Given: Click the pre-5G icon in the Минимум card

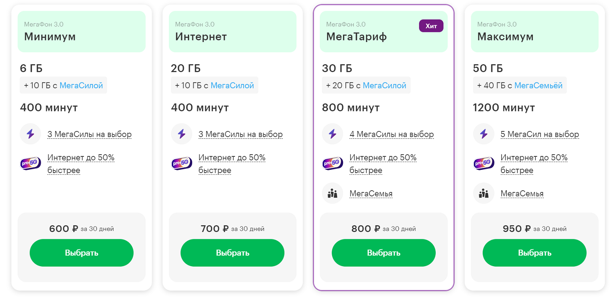Looking at the screenshot, I should point(30,163).
